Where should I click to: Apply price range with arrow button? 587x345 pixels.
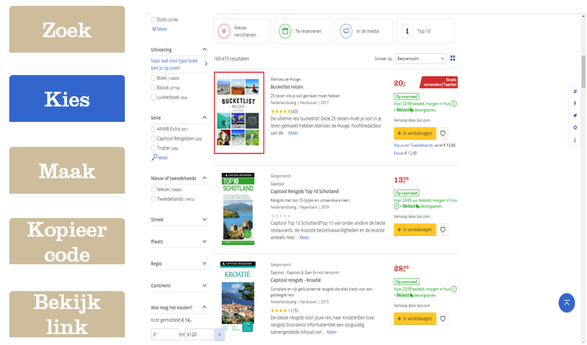point(220,334)
